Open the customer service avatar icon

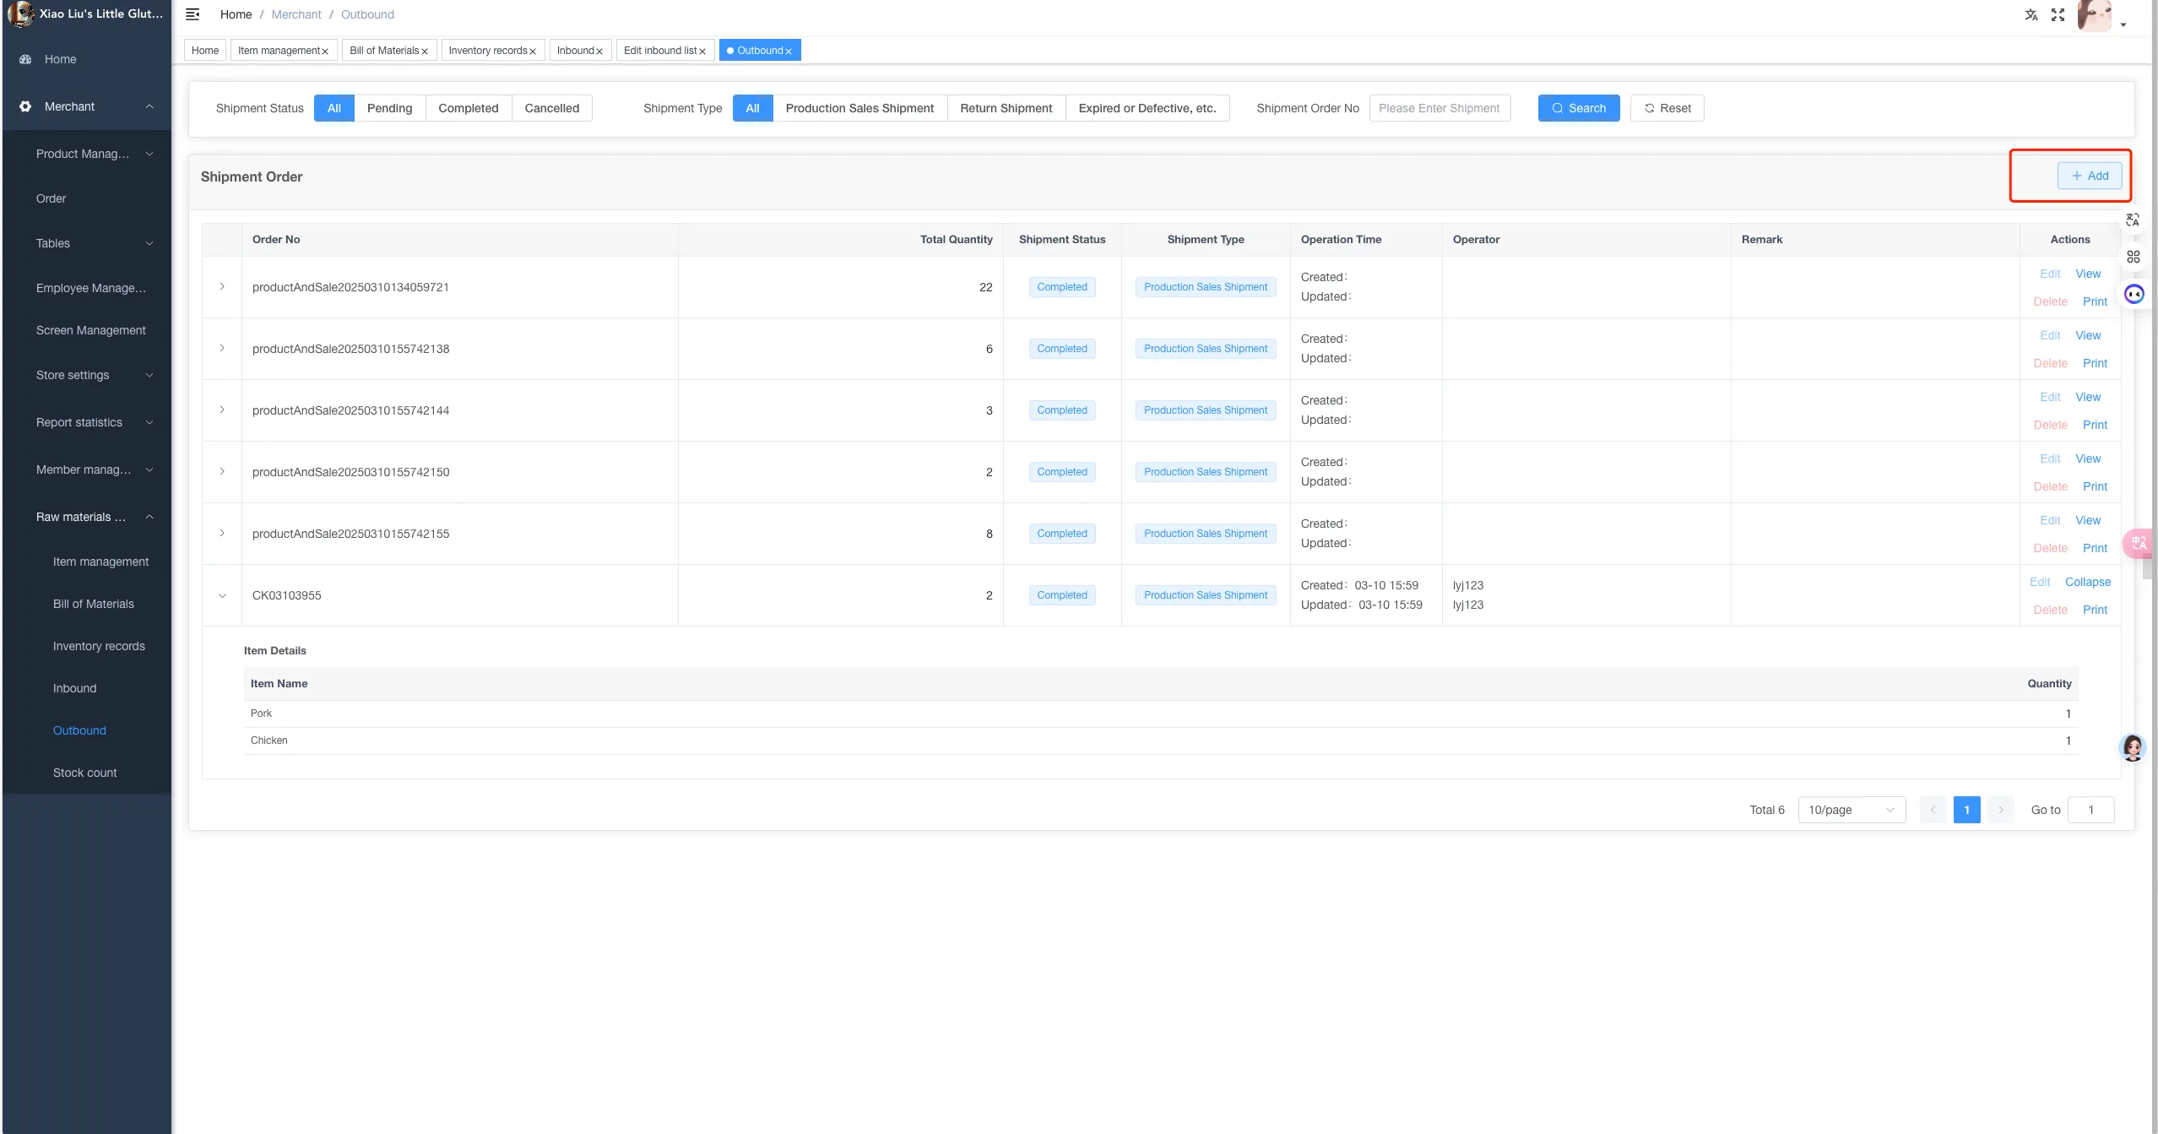coord(2134,747)
